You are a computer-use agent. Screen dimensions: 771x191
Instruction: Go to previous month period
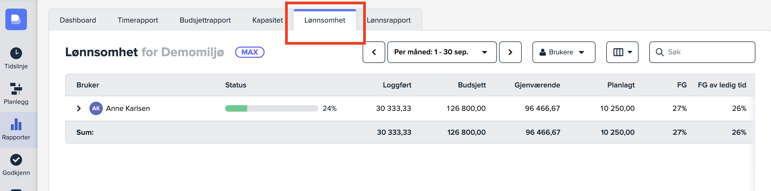click(x=374, y=52)
